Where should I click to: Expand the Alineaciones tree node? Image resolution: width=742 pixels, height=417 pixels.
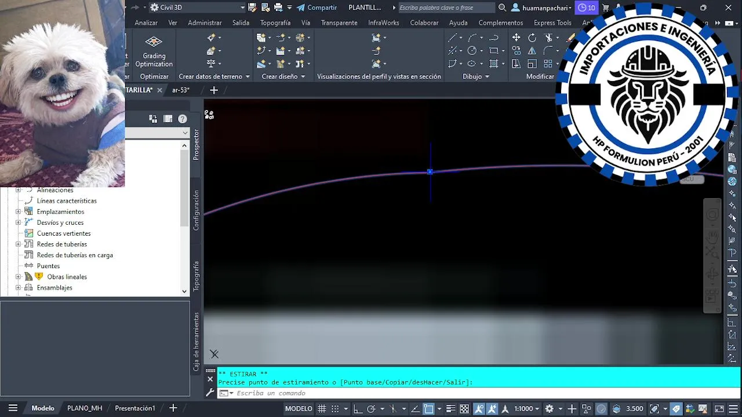click(x=18, y=190)
